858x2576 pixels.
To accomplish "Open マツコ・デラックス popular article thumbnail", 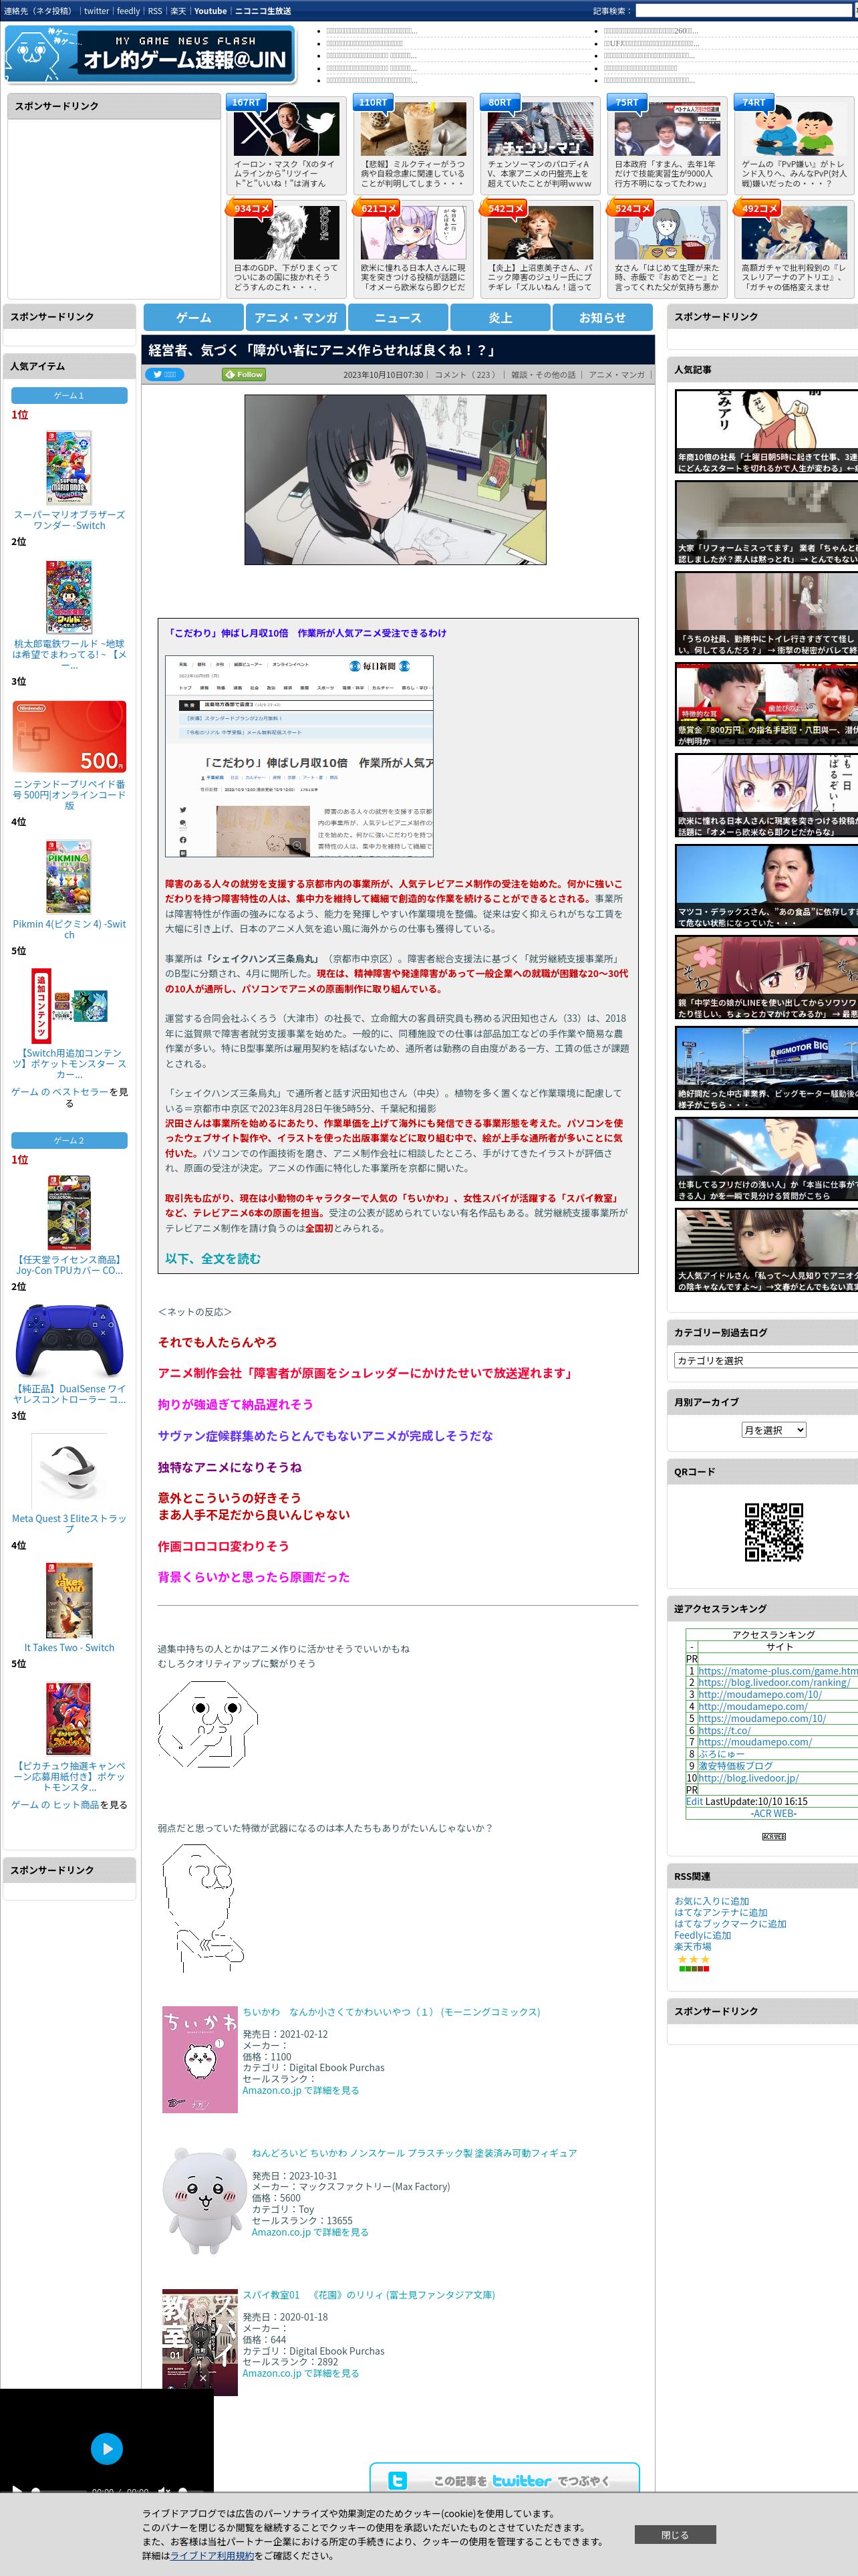I will point(766,887).
